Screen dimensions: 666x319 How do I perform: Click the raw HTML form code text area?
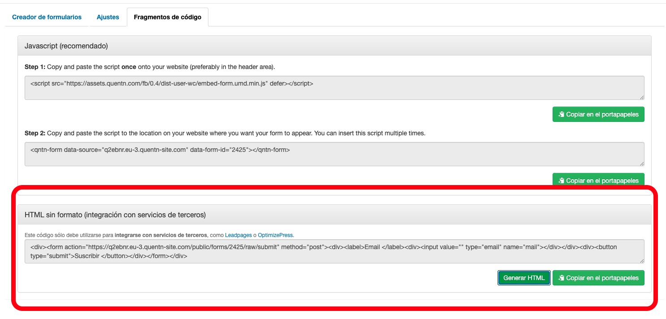(334, 251)
